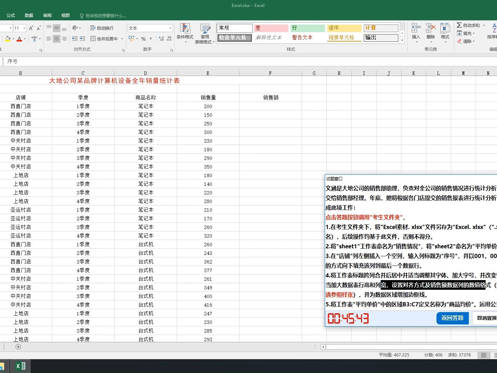Increase font size with the larger A icon

tap(31, 28)
